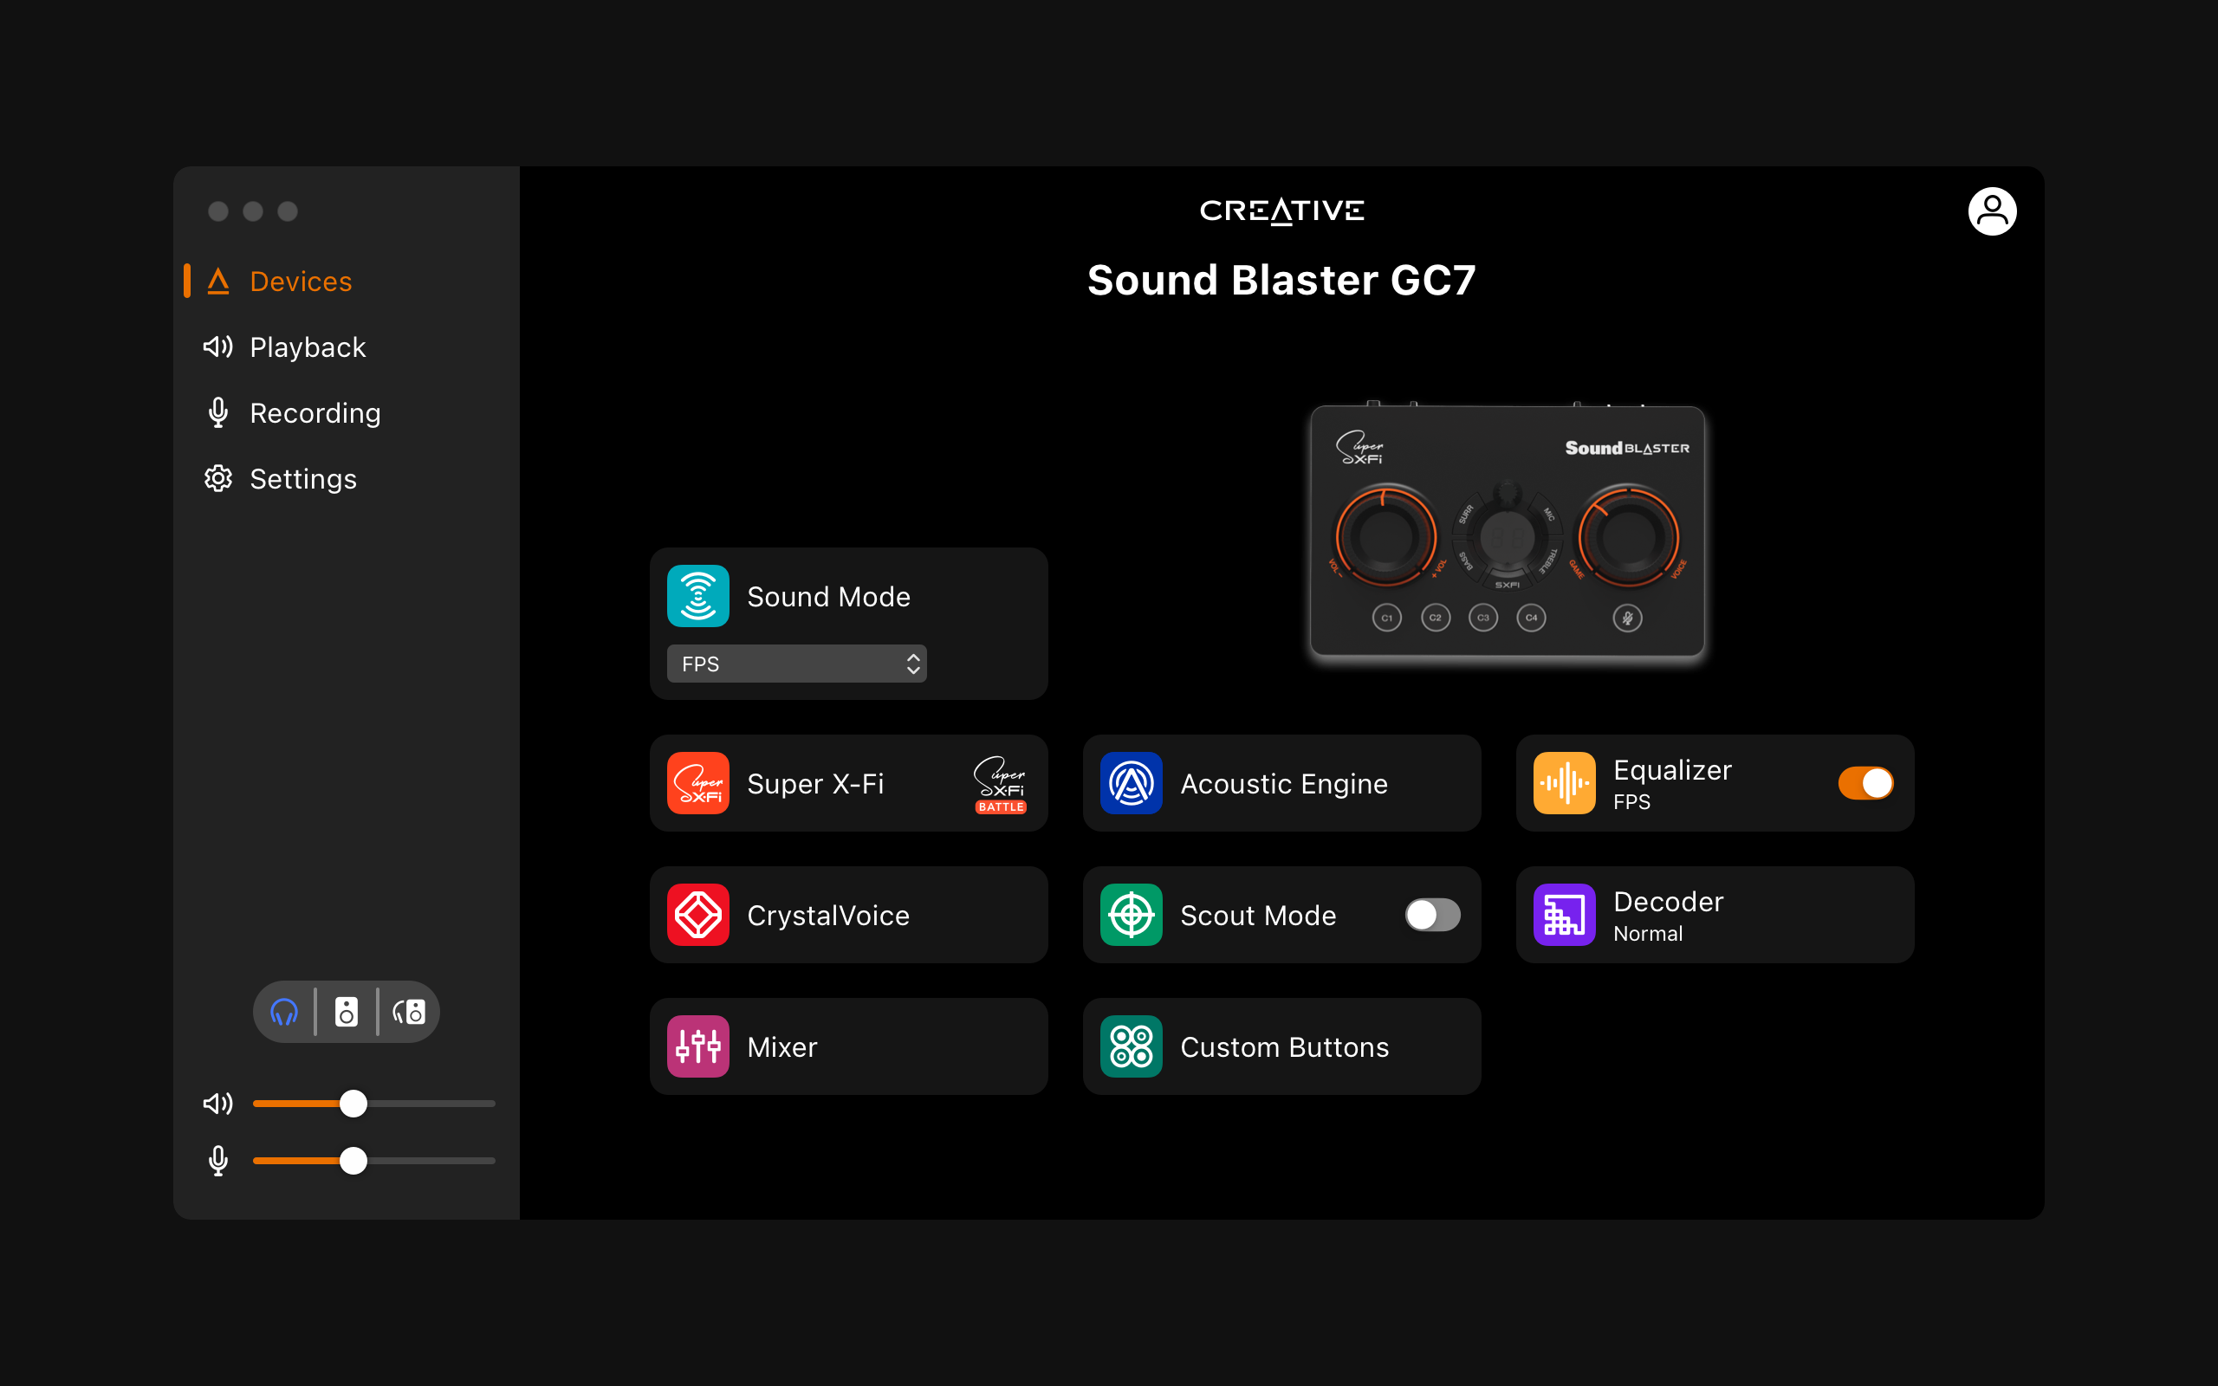Click the green Custom Buttons icon

point(1131,1046)
